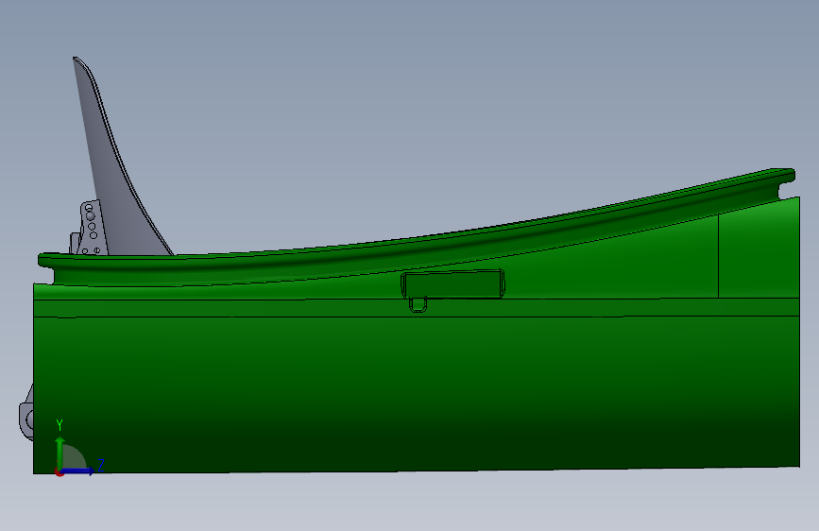The image size is (819, 531).
Task: Pick the rectangular recess on green body
Action: point(452,283)
